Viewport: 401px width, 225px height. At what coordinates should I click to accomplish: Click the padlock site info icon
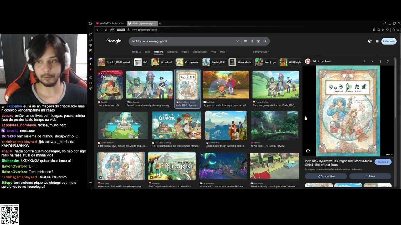click(128, 30)
